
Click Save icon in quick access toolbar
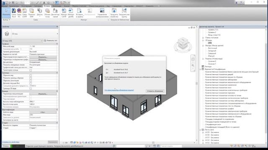pos(13,2)
